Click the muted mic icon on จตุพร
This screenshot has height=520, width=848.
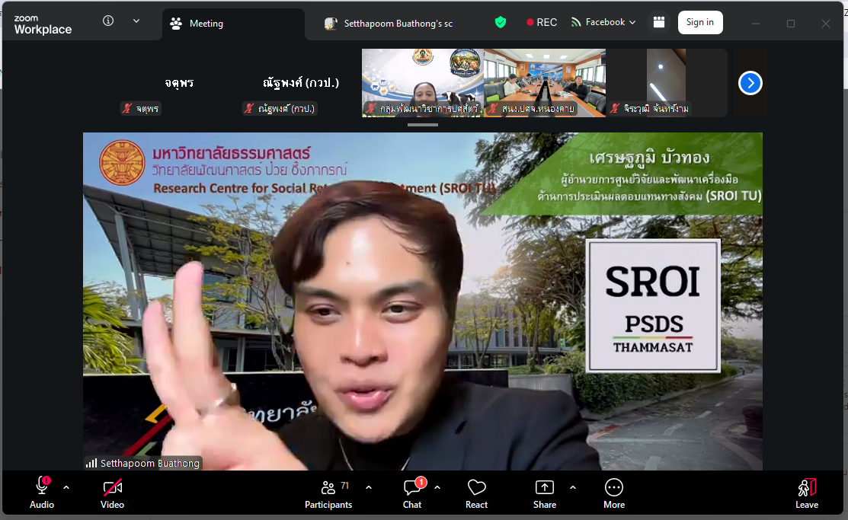pos(127,109)
